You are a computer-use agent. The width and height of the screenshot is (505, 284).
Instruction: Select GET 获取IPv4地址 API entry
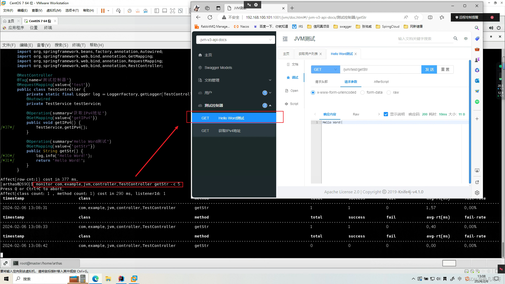click(234, 131)
